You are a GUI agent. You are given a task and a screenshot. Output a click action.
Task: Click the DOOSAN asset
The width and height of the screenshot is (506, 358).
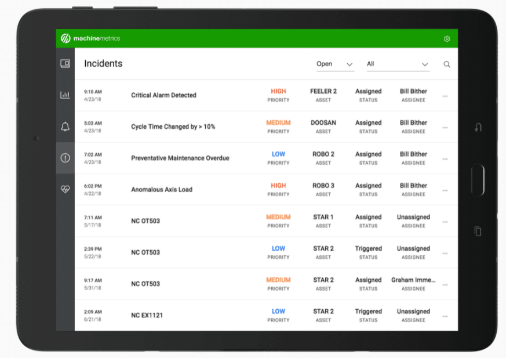[323, 123]
